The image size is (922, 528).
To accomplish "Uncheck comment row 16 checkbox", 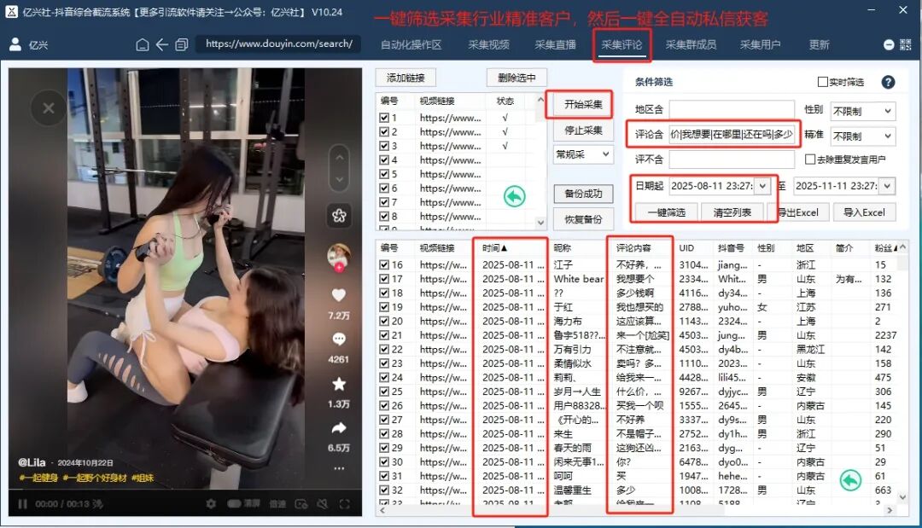I will pos(384,265).
